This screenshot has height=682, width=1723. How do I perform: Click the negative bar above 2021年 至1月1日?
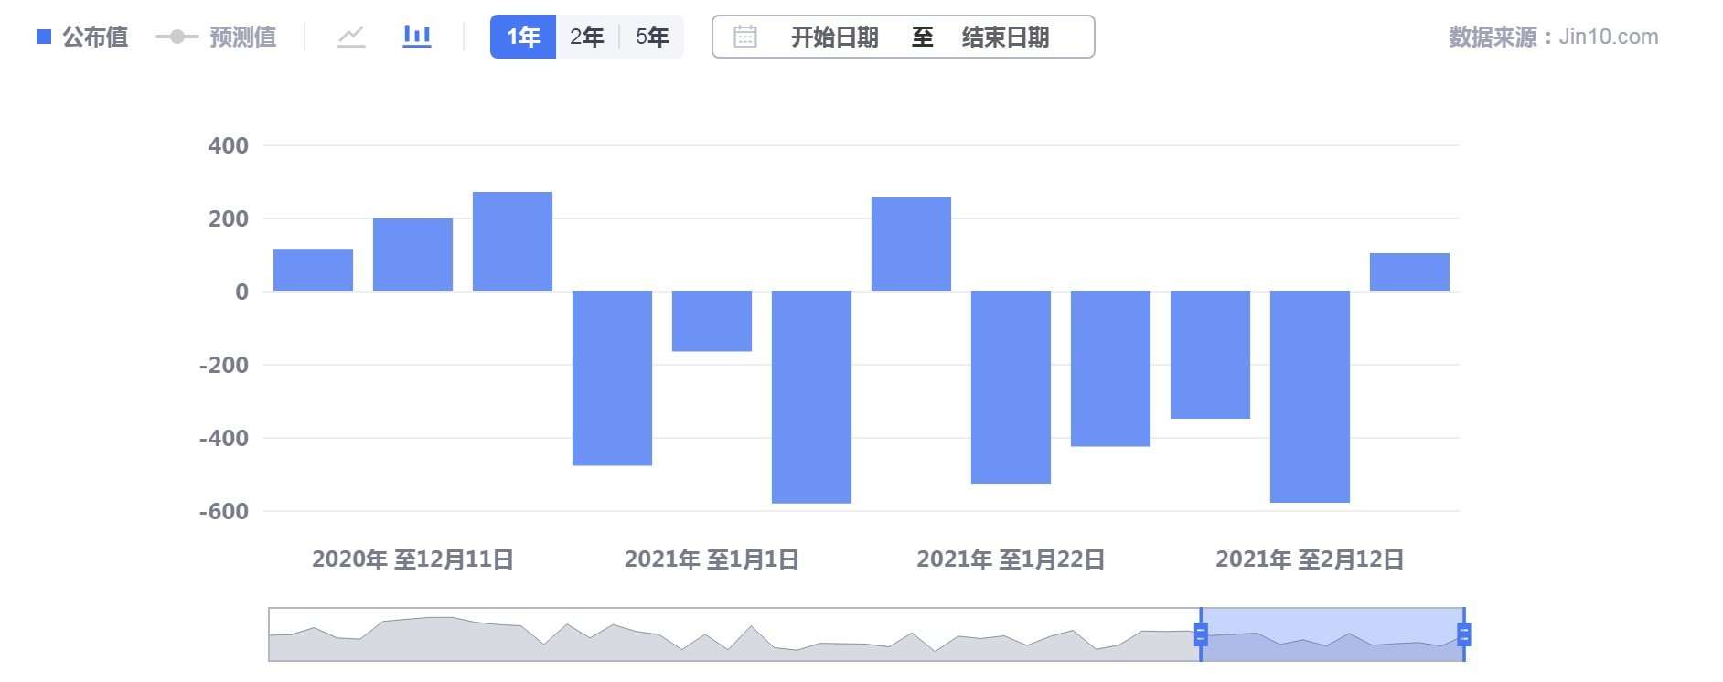[712, 321]
